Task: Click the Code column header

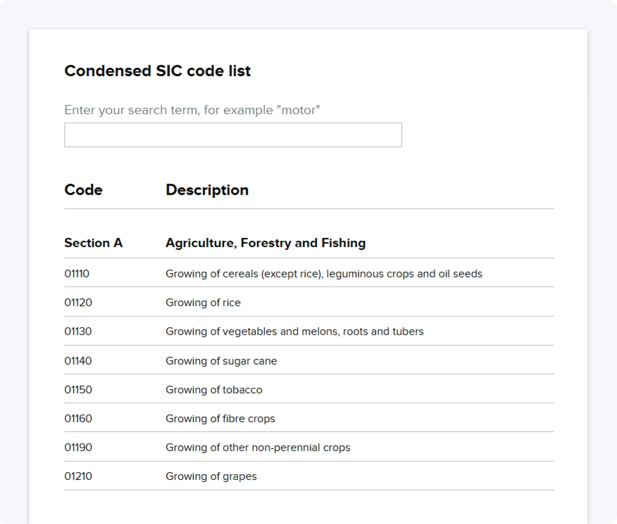Action: 83,190
